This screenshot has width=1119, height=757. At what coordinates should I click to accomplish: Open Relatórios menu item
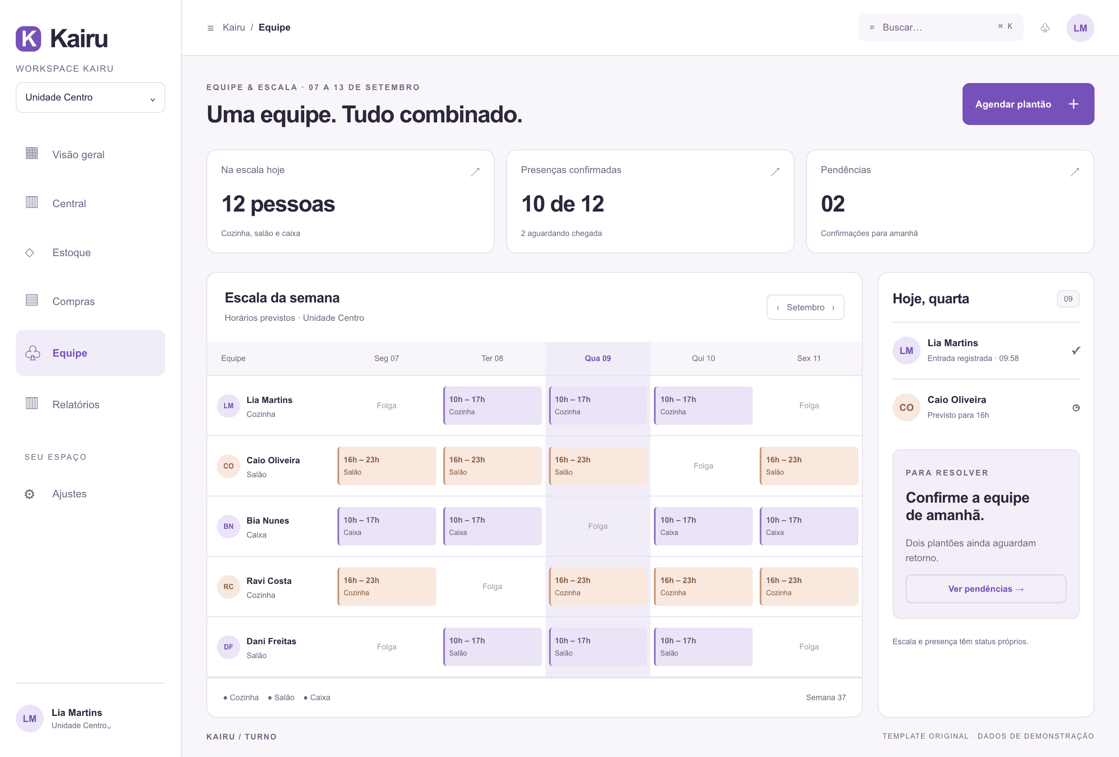[90, 404]
